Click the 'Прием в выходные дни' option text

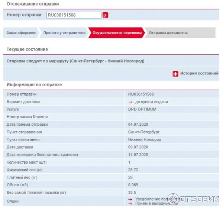156,203
